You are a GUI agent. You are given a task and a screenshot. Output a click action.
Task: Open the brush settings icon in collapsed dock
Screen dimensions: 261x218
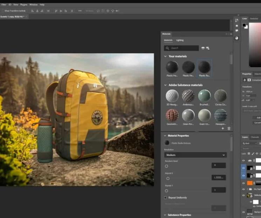pos(237,20)
